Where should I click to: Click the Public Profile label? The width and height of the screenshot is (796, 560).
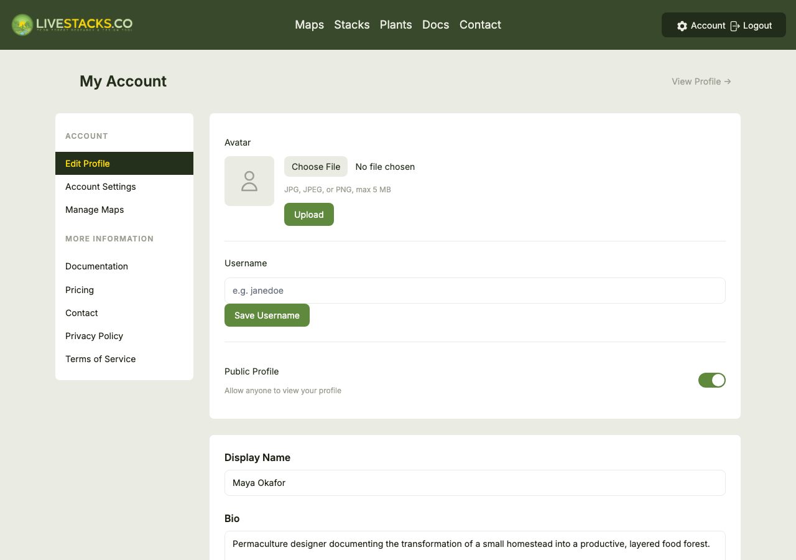pyautogui.click(x=251, y=371)
